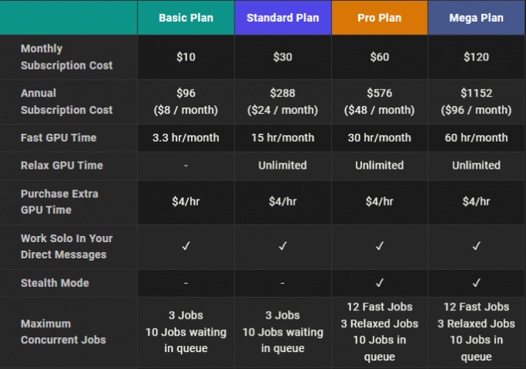Screen dimensions: 526x369
Task: Click the Basic Plan column header
Action: pos(186,18)
